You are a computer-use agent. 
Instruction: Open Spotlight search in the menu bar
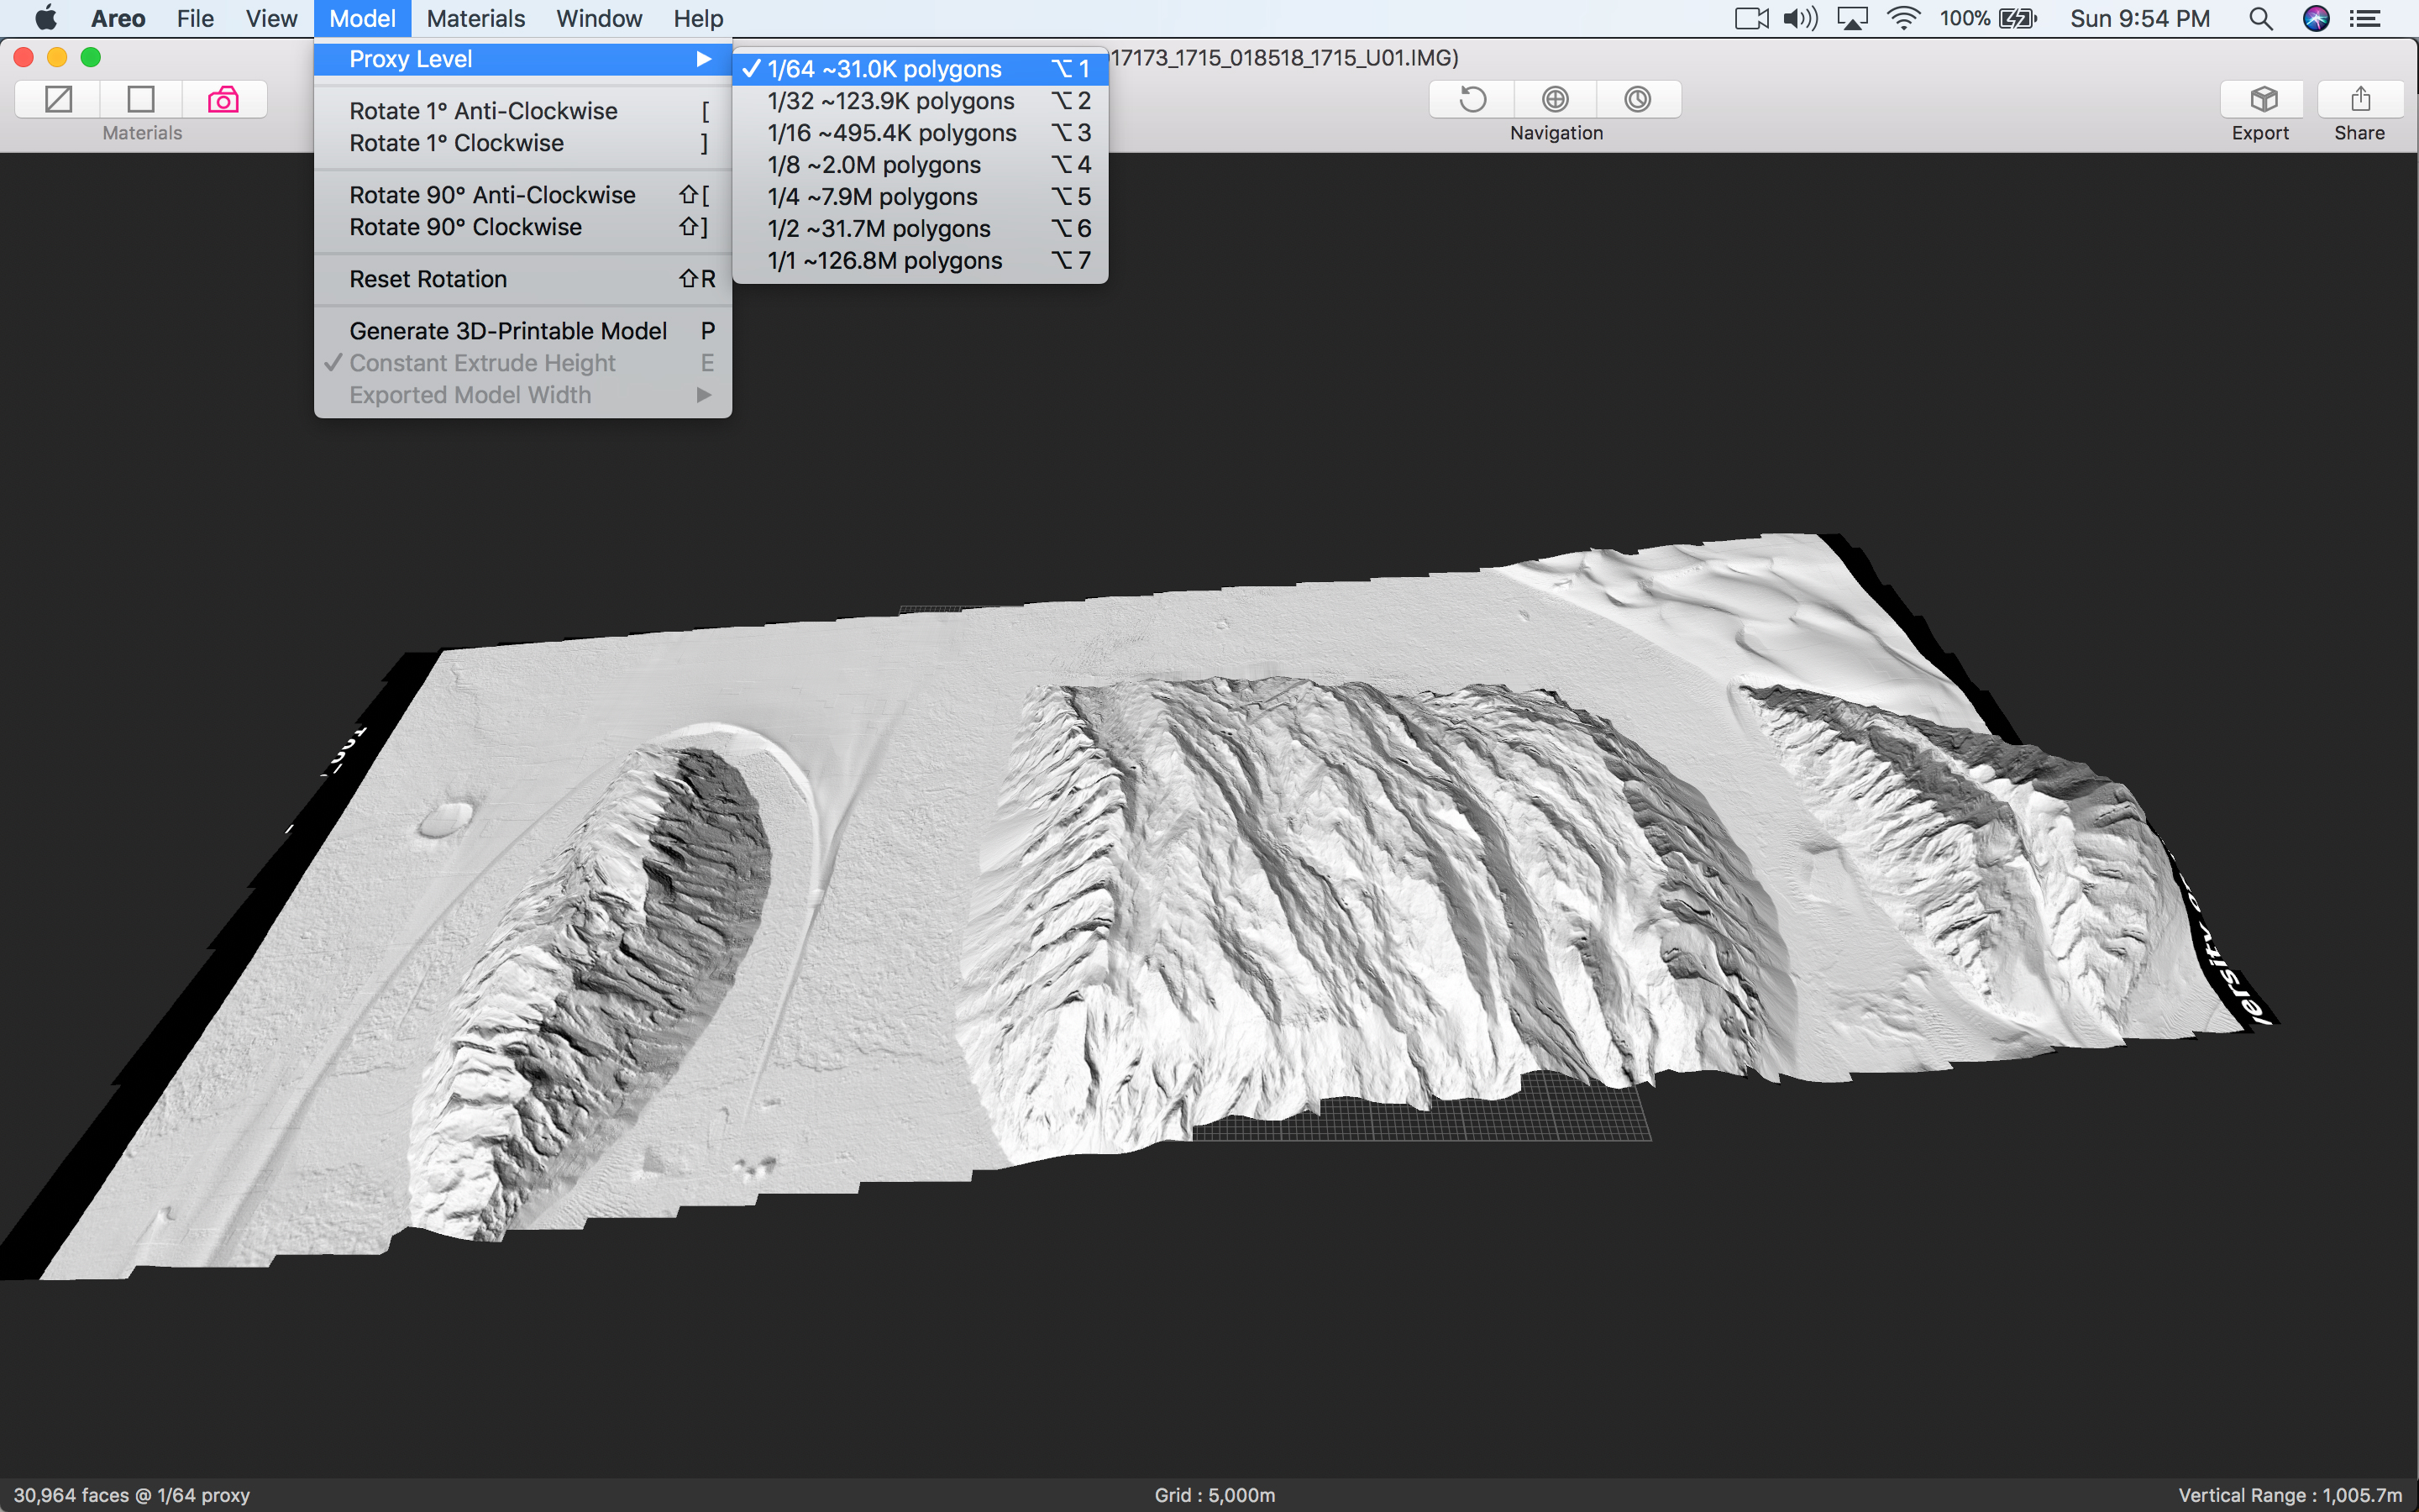pyautogui.click(x=2260, y=18)
